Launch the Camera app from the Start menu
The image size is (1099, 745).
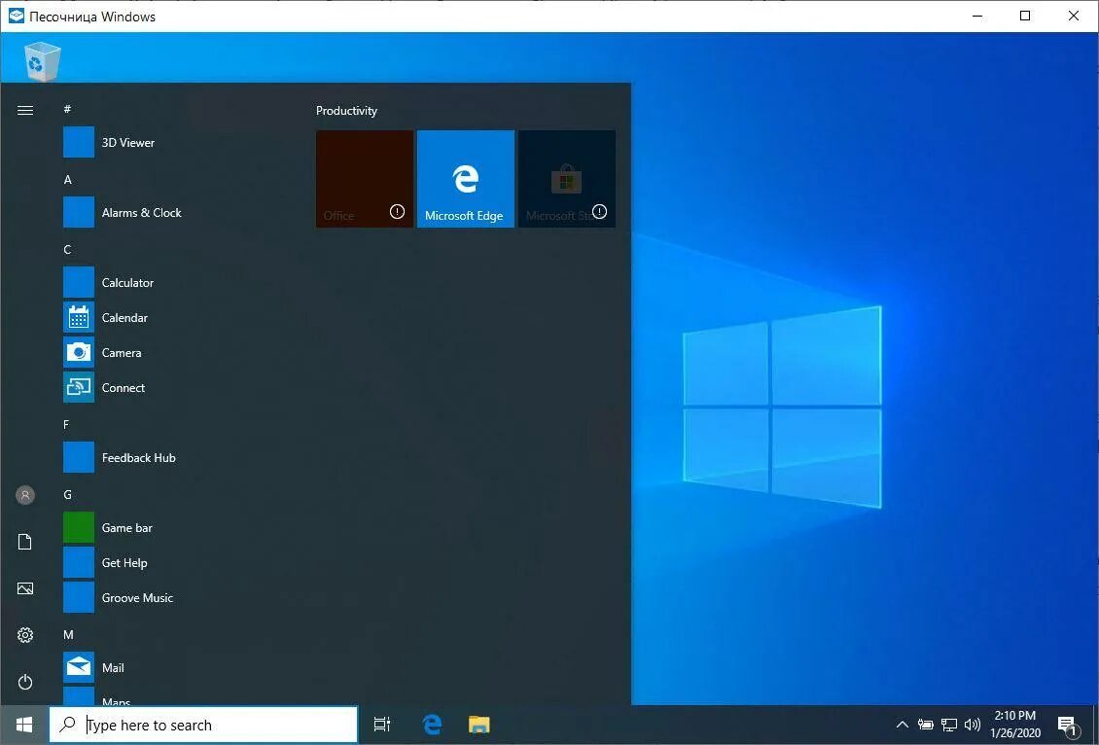[121, 352]
